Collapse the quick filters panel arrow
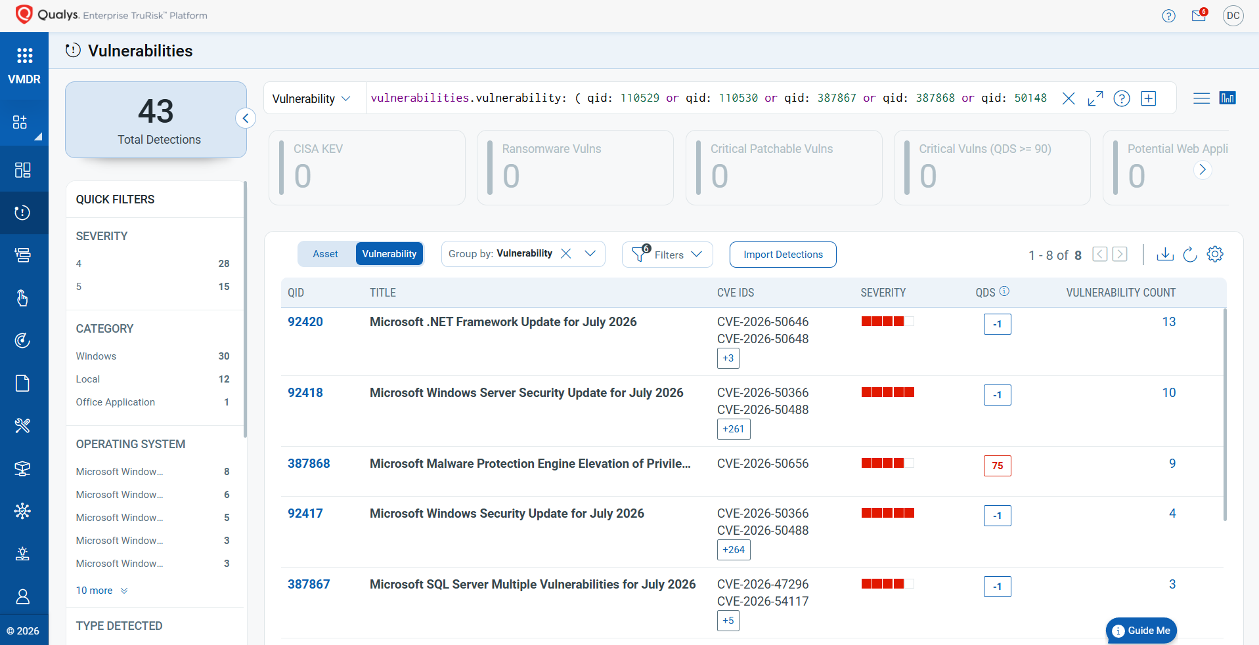 [245, 118]
